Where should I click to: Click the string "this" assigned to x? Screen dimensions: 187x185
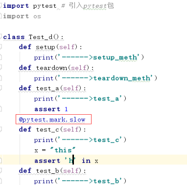click(x=63, y=150)
